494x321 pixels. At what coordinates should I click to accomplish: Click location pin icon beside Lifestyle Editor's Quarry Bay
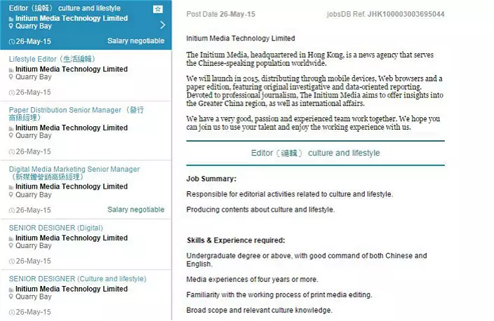point(11,77)
